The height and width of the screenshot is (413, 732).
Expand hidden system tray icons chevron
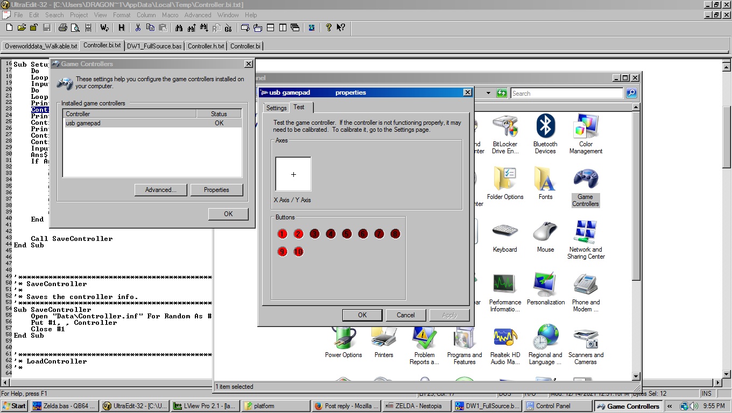click(x=670, y=406)
